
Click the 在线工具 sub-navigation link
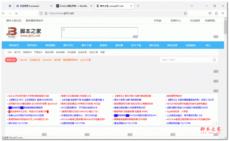[x=94, y=52]
